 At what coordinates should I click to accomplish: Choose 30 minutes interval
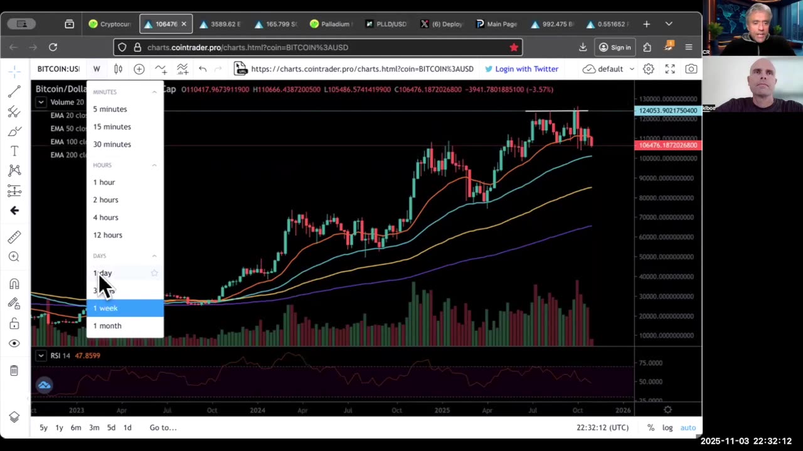[x=125, y=144]
